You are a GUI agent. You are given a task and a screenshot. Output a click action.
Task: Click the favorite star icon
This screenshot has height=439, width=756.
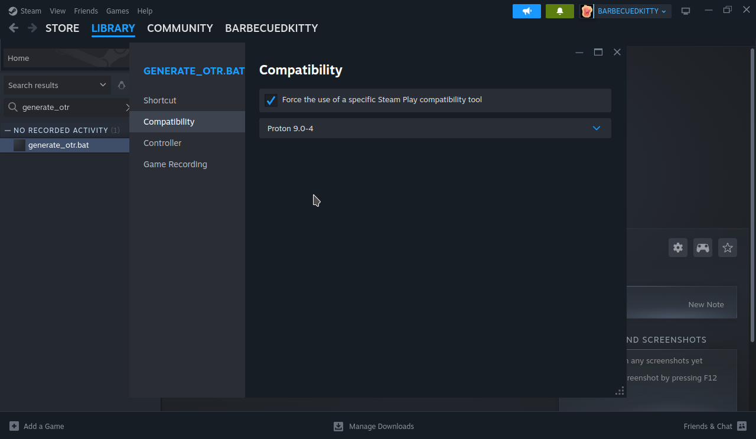coord(727,248)
